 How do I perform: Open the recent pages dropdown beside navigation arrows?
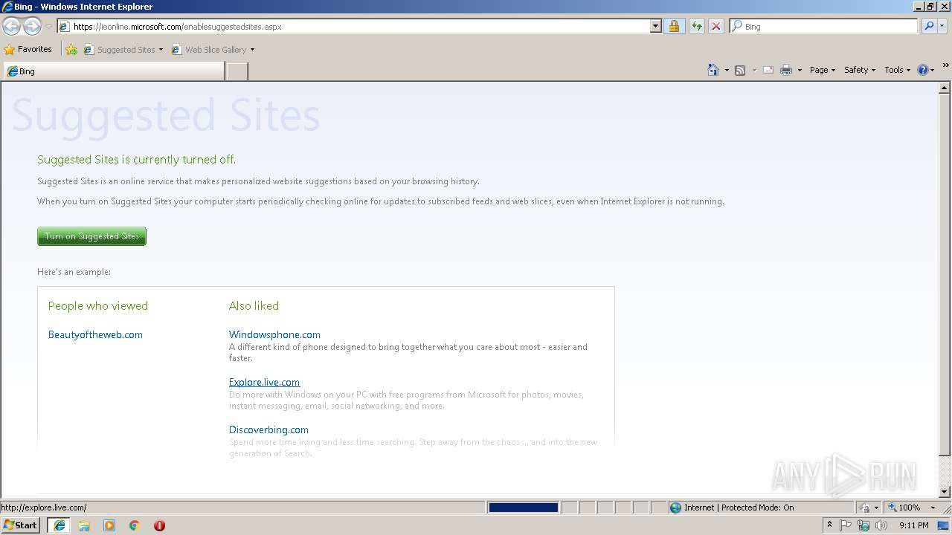(48, 27)
